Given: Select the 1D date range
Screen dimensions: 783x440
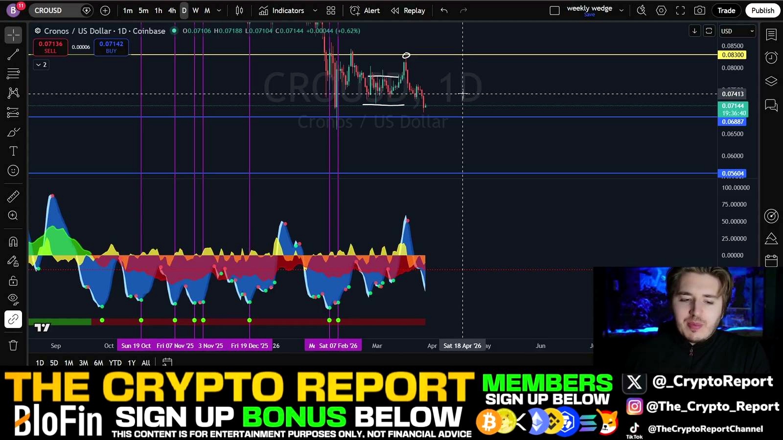Looking at the screenshot, I should [x=40, y=363].
